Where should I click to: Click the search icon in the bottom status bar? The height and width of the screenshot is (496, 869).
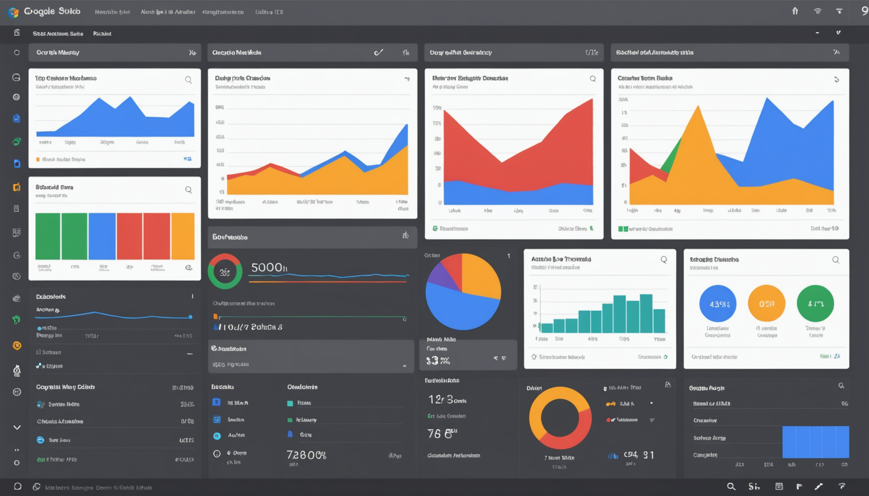pyautogui.click(x=731, y=487)
